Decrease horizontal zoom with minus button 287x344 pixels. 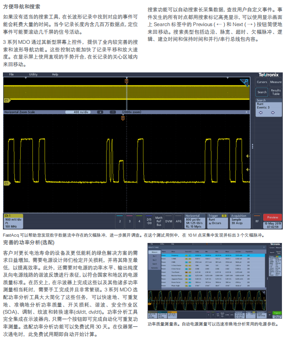pyautogui.click(x=113, y=112)
